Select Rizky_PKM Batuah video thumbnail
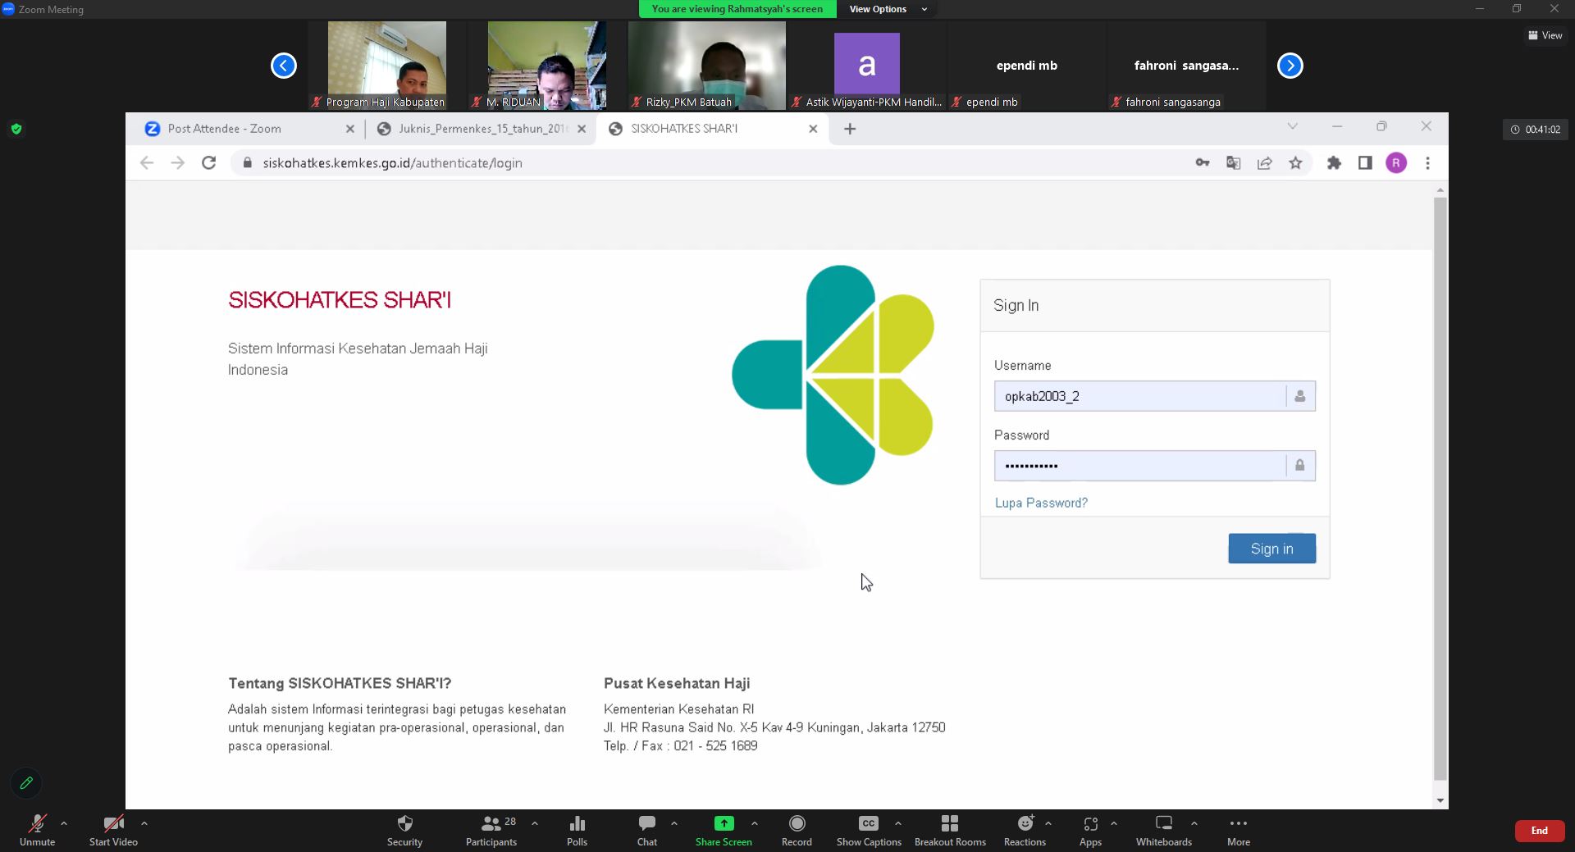Viewport: 1575px width, 852px height. pos(706,66)
